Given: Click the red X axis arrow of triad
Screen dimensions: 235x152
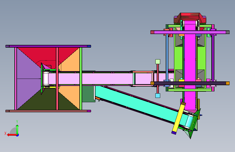Looking at the screenshot, I should pyautogui.click(x=12, y=135).
